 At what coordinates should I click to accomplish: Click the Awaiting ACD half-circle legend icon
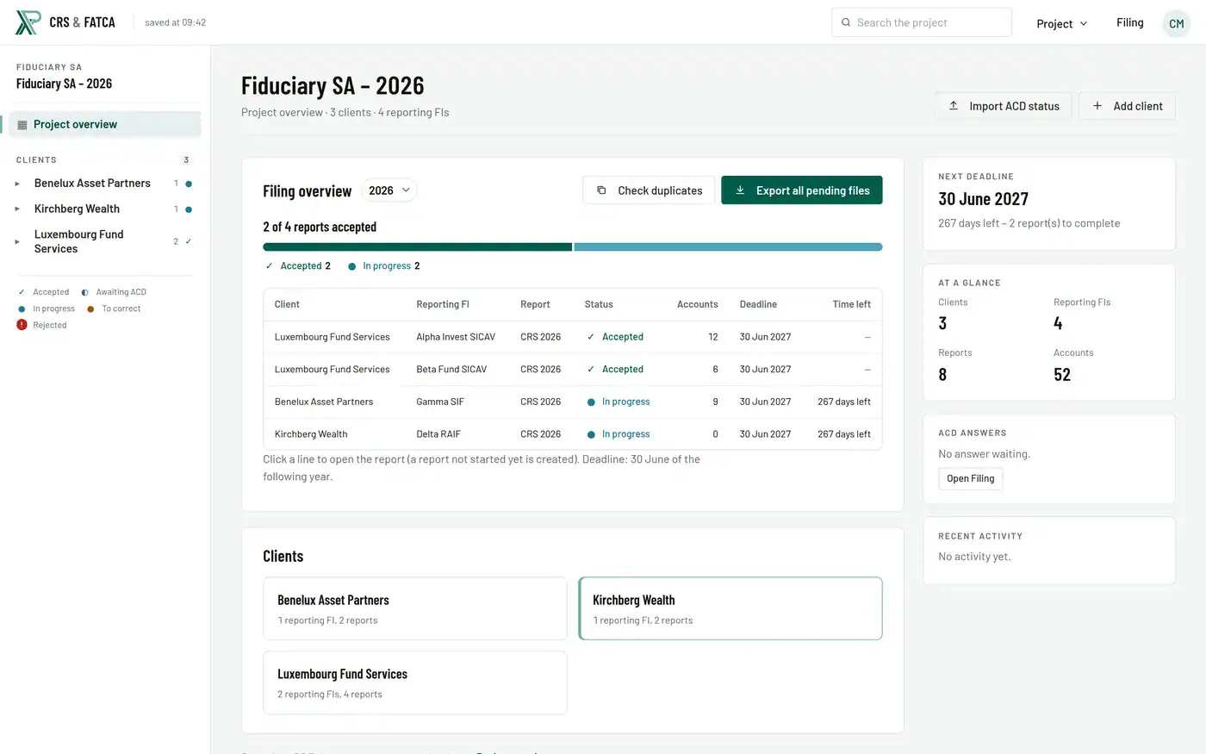(x=84, y=292)
